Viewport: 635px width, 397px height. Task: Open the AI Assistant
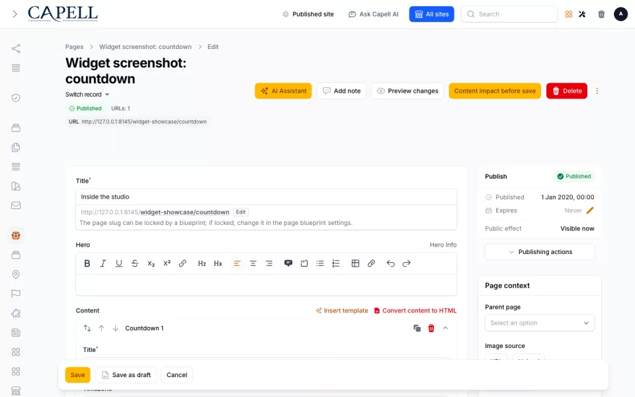click(283, 91)
